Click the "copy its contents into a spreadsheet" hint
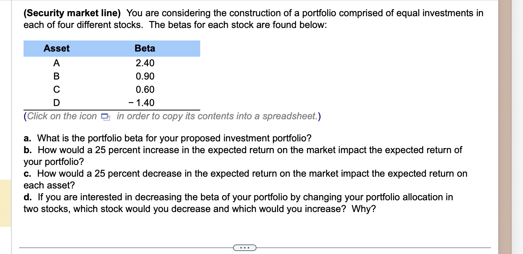The height and width of the screenshot is (254, 523). (217, 116)
